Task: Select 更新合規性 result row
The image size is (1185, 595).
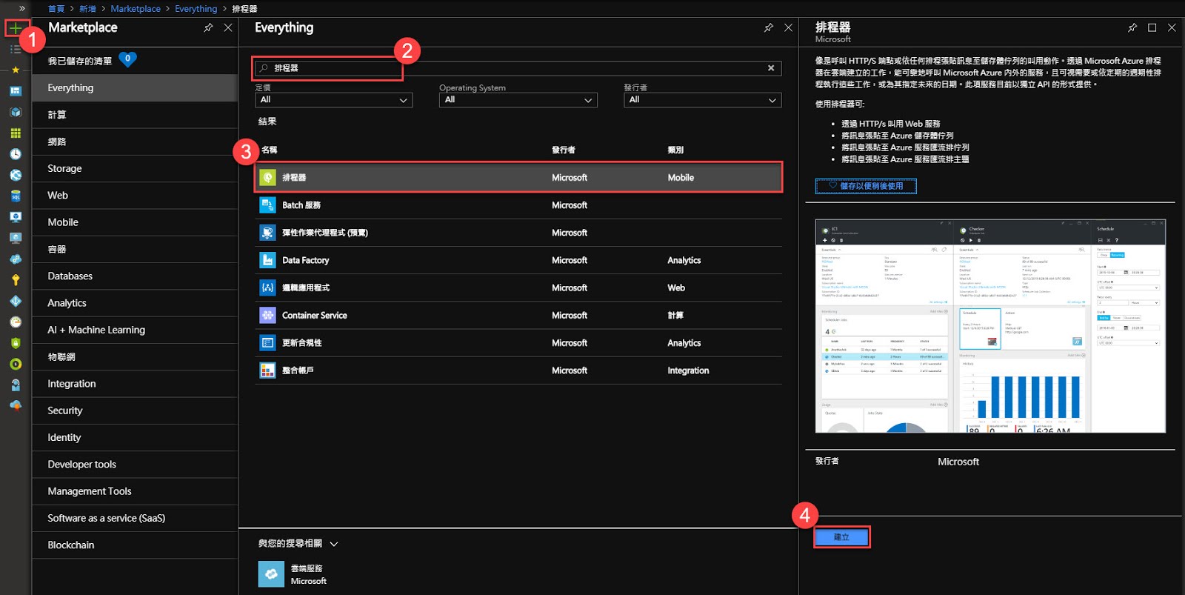Action: (x=518, y=343)
